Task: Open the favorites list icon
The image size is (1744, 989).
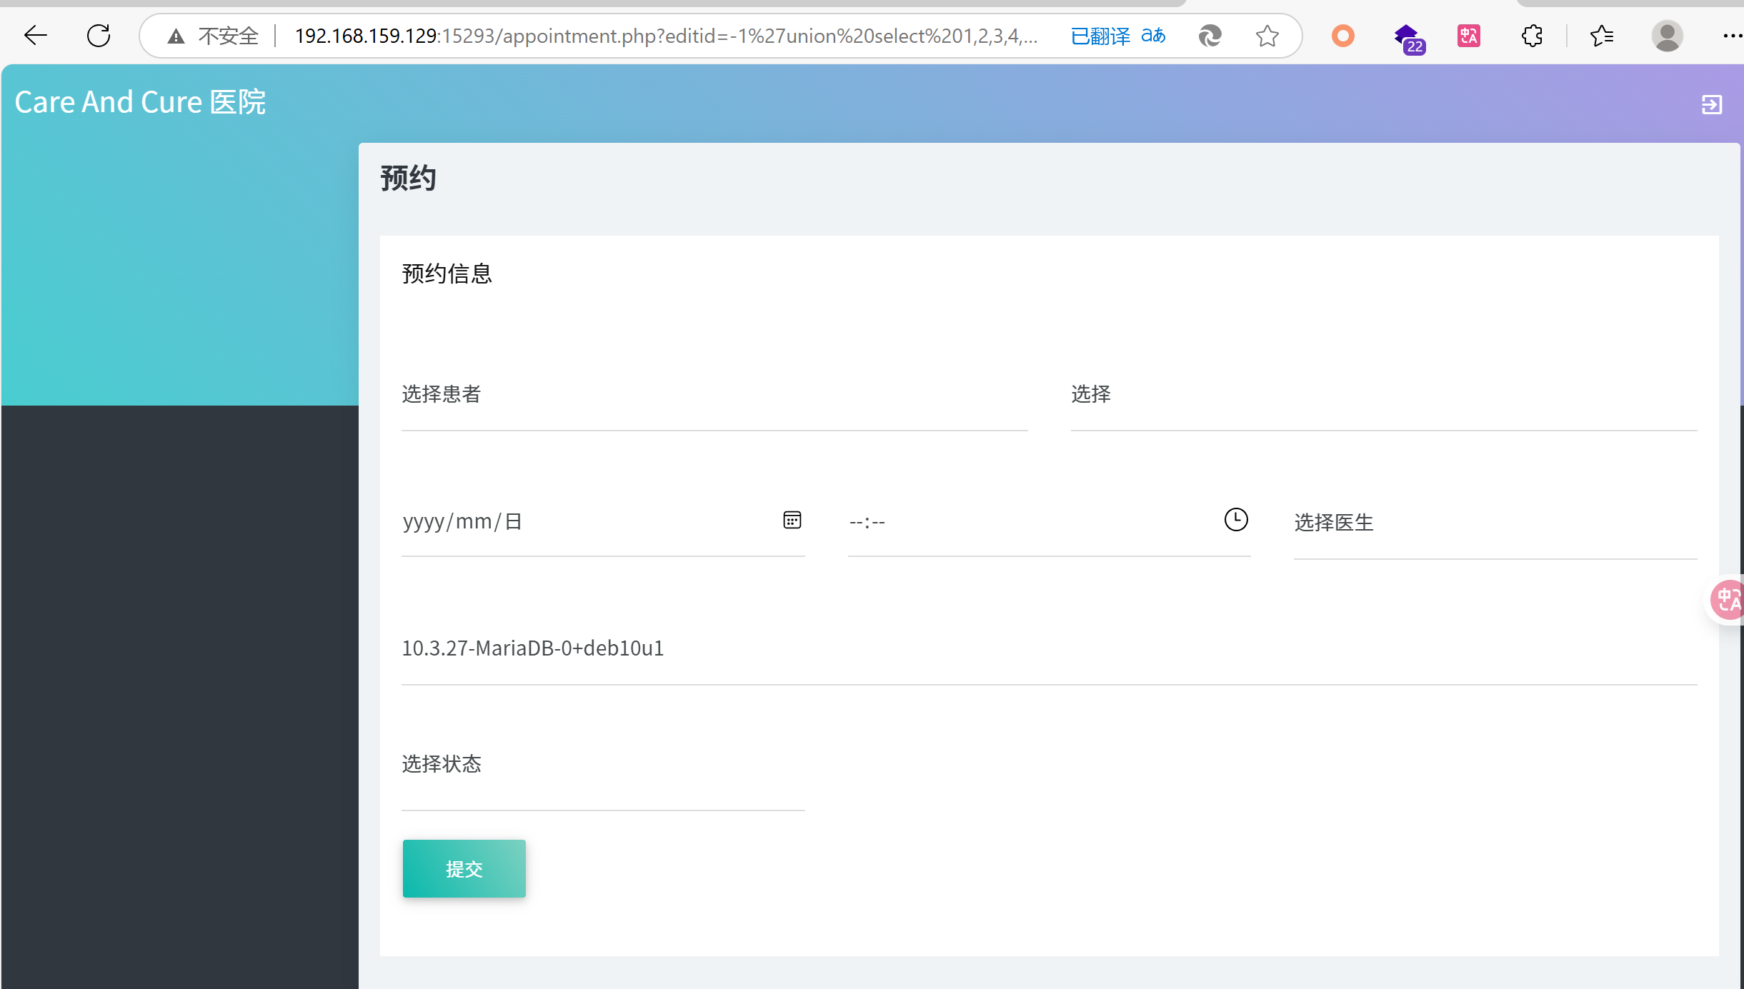Action: pos(1601,36)
